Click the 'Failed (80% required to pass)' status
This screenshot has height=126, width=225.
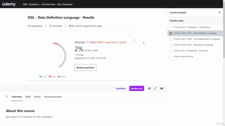click(x=108, y=42)
